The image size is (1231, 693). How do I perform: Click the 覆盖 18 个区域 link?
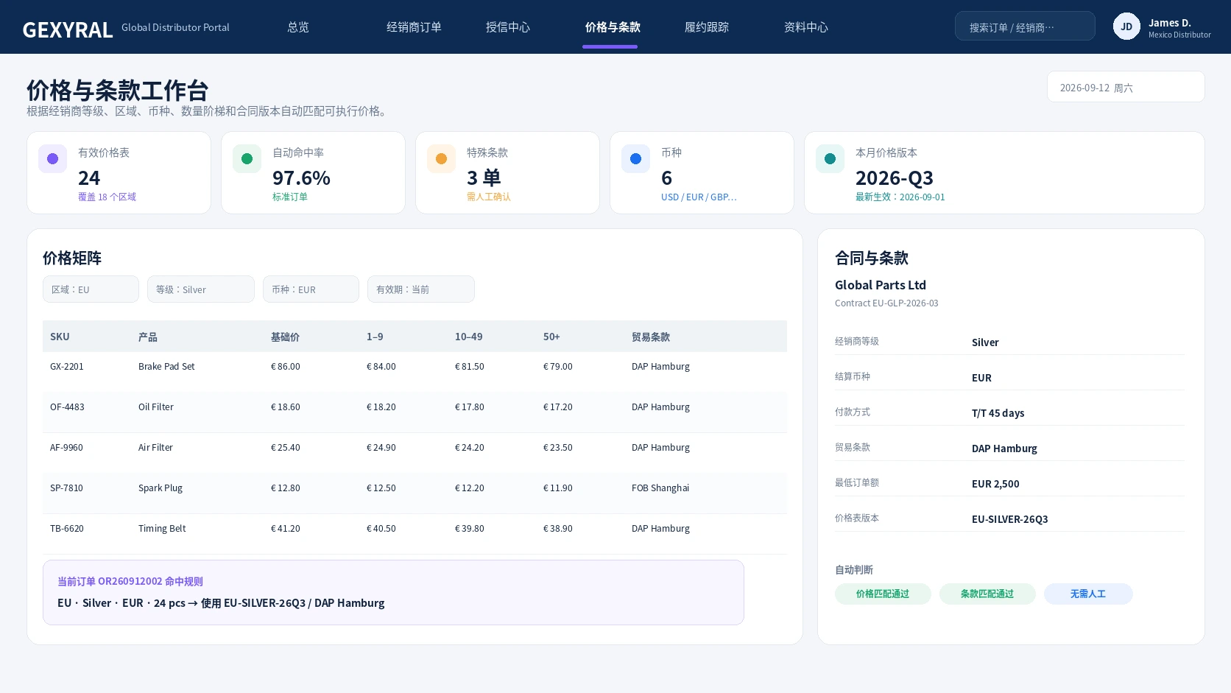point(107,197)
